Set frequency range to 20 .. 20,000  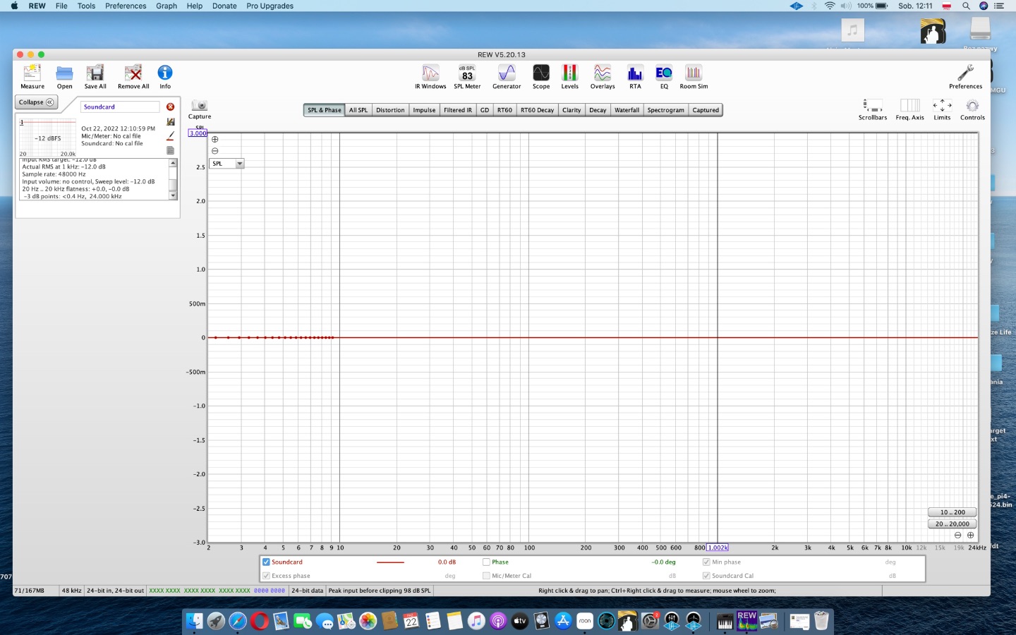tap(952, 524)
